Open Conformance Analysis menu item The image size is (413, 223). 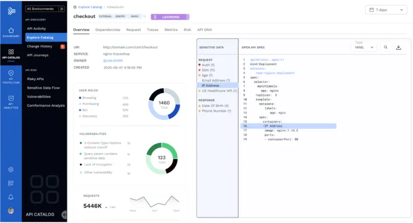pos(46,106)
